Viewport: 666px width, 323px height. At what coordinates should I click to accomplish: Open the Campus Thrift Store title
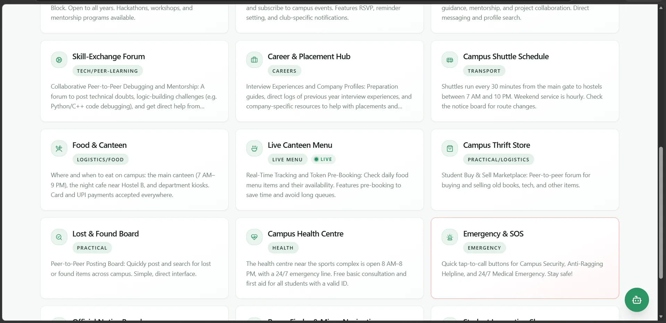pos(496,145)
